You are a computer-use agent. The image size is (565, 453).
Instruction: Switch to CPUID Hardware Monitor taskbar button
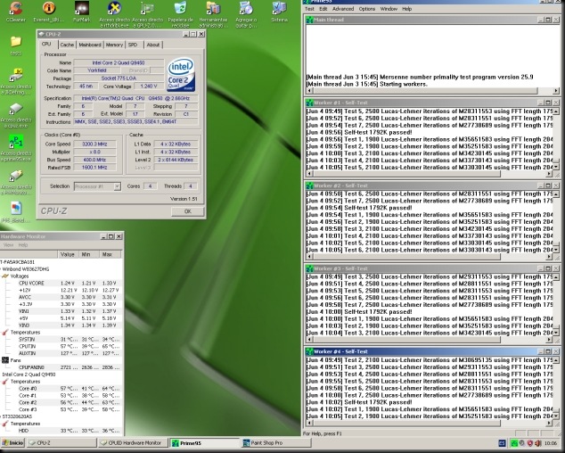click(x=134, y=443)
